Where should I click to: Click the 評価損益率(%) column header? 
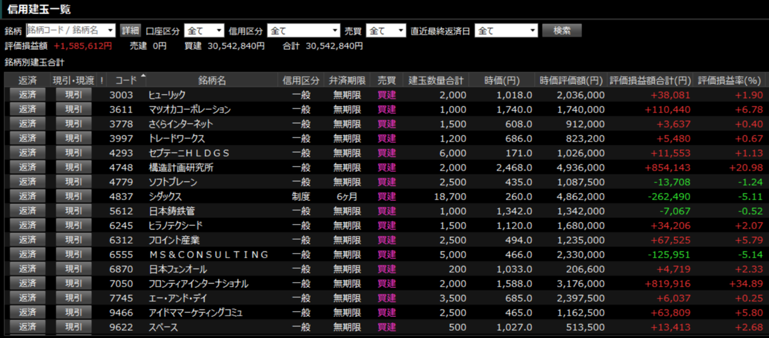[729, 80]
